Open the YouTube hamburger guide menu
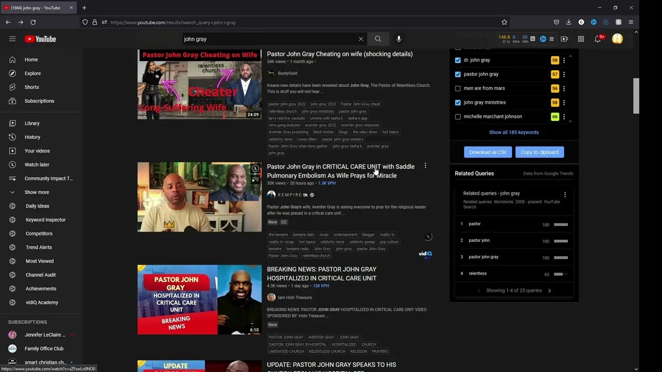662x372 pixels. click(12, 39)
